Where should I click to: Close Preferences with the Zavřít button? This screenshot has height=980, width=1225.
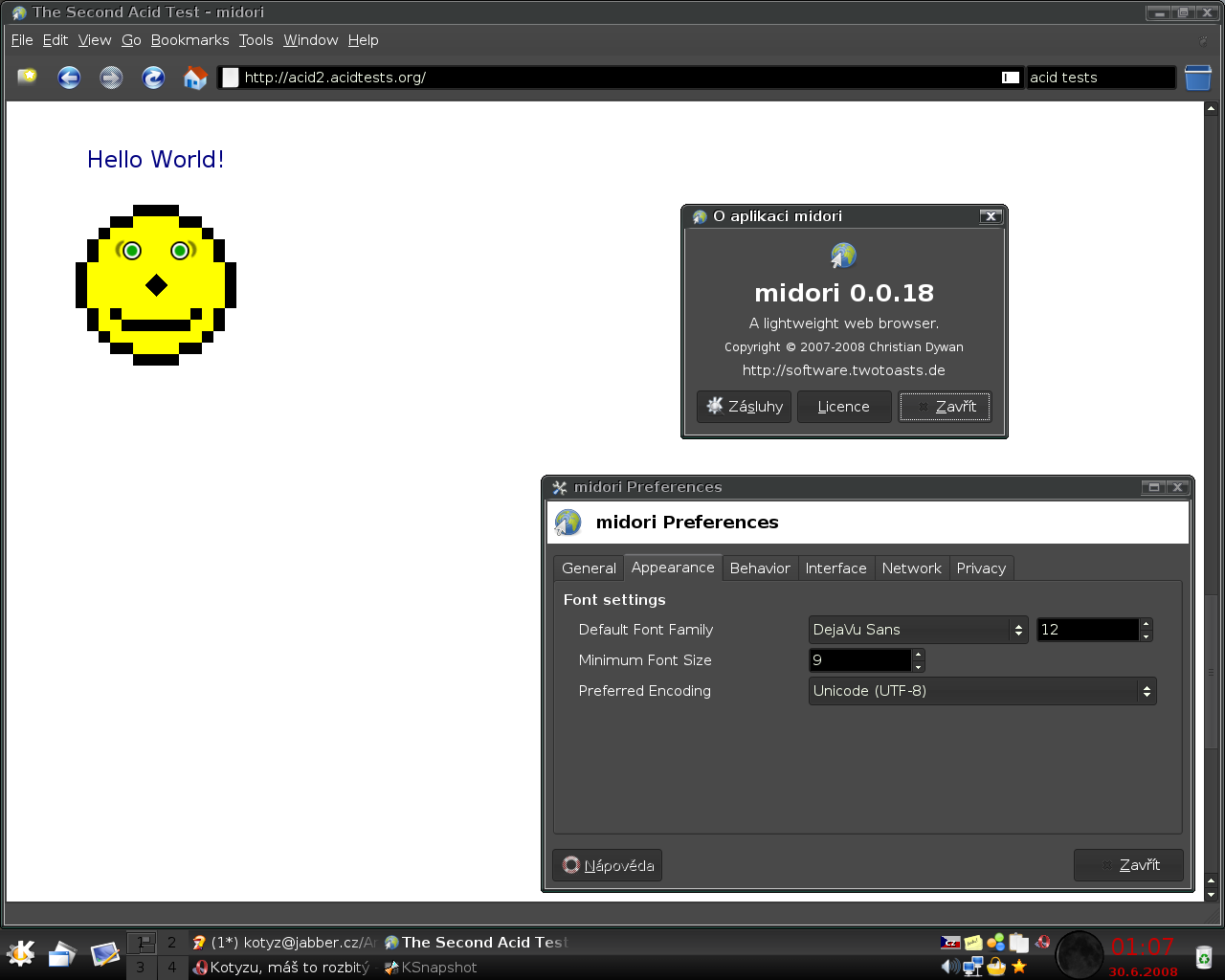(1128, 865)
